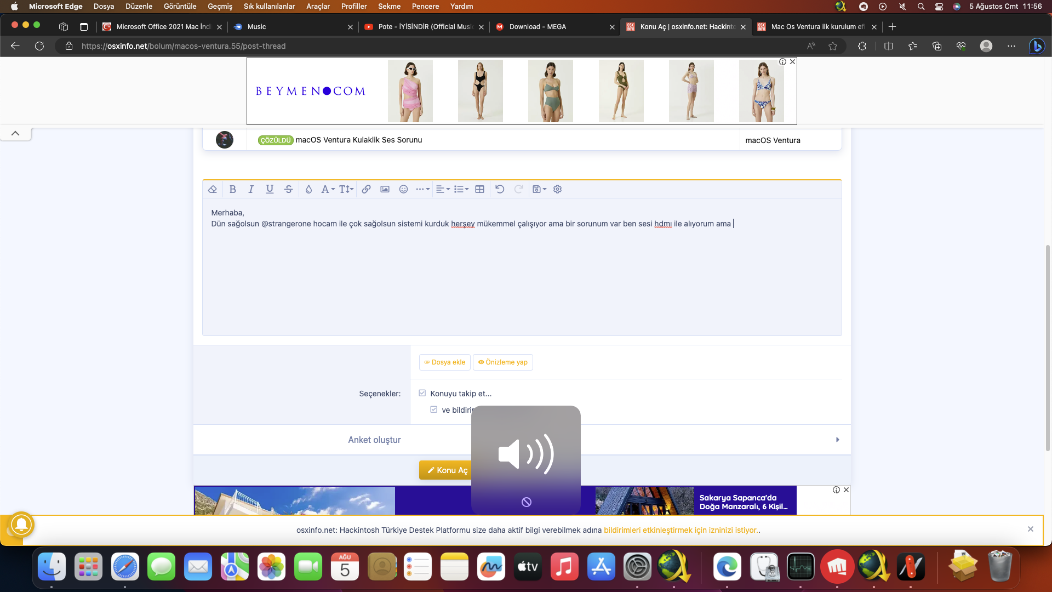This screenshot has height=592, width=1052.
Task: Open the text alignment dropdown
Action: click(443, 189)
